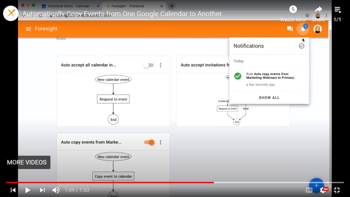Click the mark-all-read checkmark in Notifications
Screen dimensions: 350x197
[301, 46]
